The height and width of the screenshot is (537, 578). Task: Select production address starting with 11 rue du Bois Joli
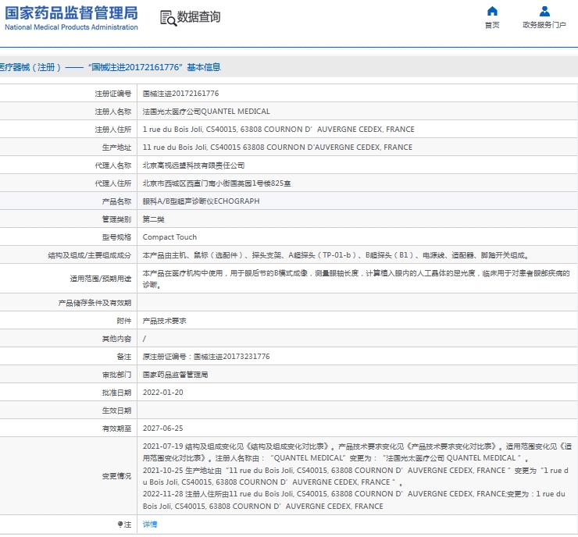pyautogui.click(x=277, y=148)
